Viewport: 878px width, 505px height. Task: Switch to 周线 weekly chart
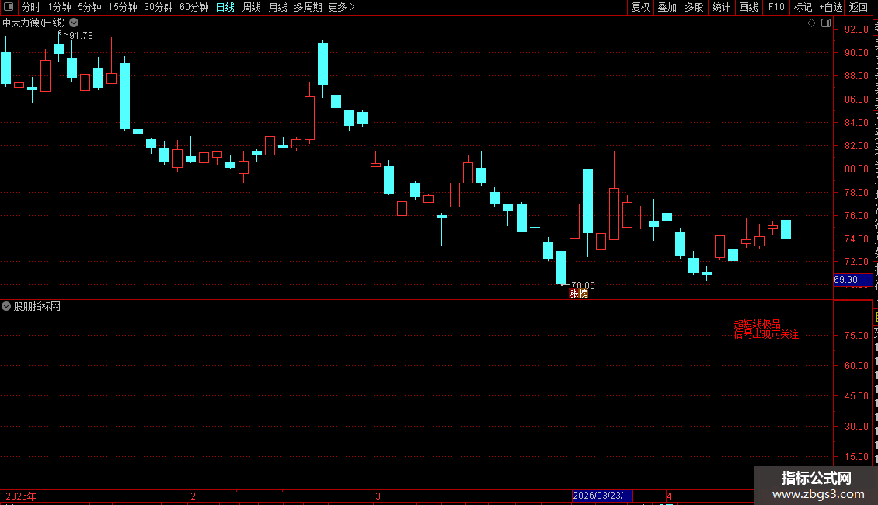pyautogui.click(x=252, y=7)
